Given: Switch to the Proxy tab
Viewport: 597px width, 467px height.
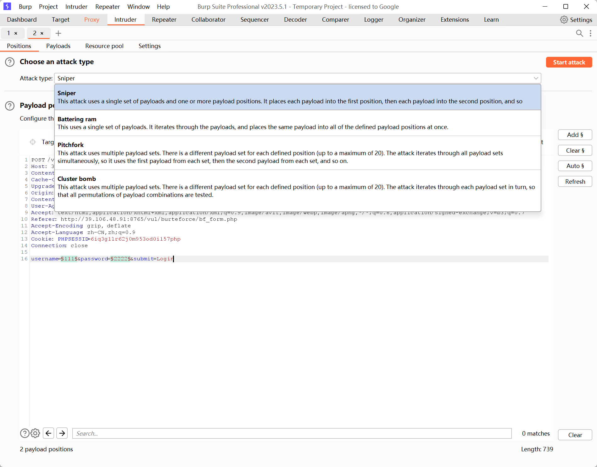Looking at the screenshot, I should 92,19.
